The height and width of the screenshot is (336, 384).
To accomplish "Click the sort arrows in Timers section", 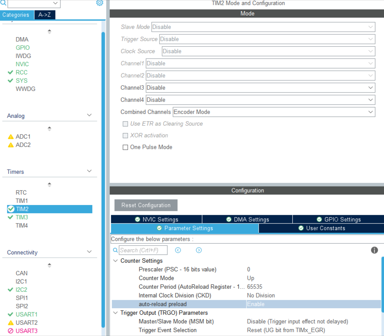I will [x=50, y=184].
